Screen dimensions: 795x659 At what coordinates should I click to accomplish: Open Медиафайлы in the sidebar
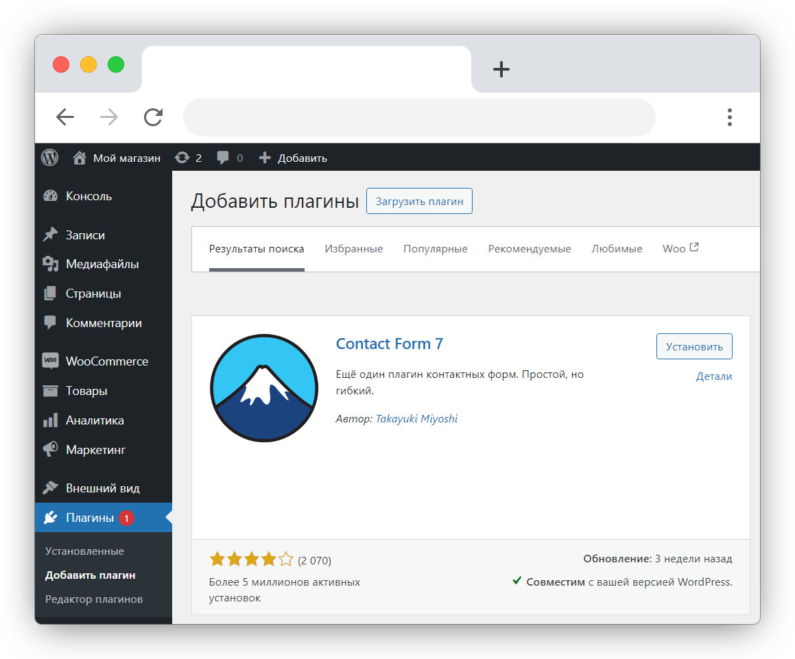tap(104, 263)
